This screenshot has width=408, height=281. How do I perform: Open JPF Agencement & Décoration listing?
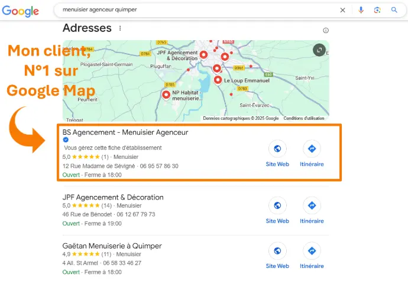click(113, 197)
